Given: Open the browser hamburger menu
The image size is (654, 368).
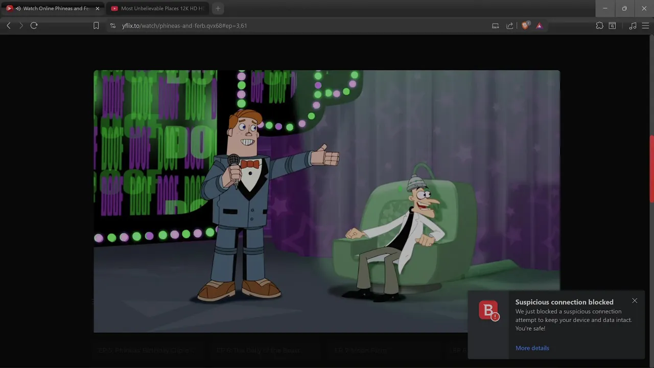Looking at the screenshot, I should pos(645,26).
